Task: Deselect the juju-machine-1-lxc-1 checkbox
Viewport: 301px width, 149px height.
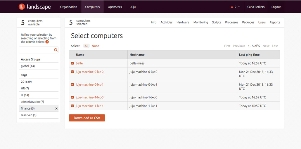Action: click(x=72, y=106)
